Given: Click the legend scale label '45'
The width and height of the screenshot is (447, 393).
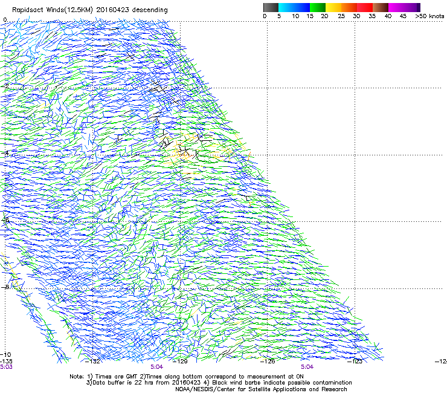Looking at the screenshot, I should tap(403, 16).
